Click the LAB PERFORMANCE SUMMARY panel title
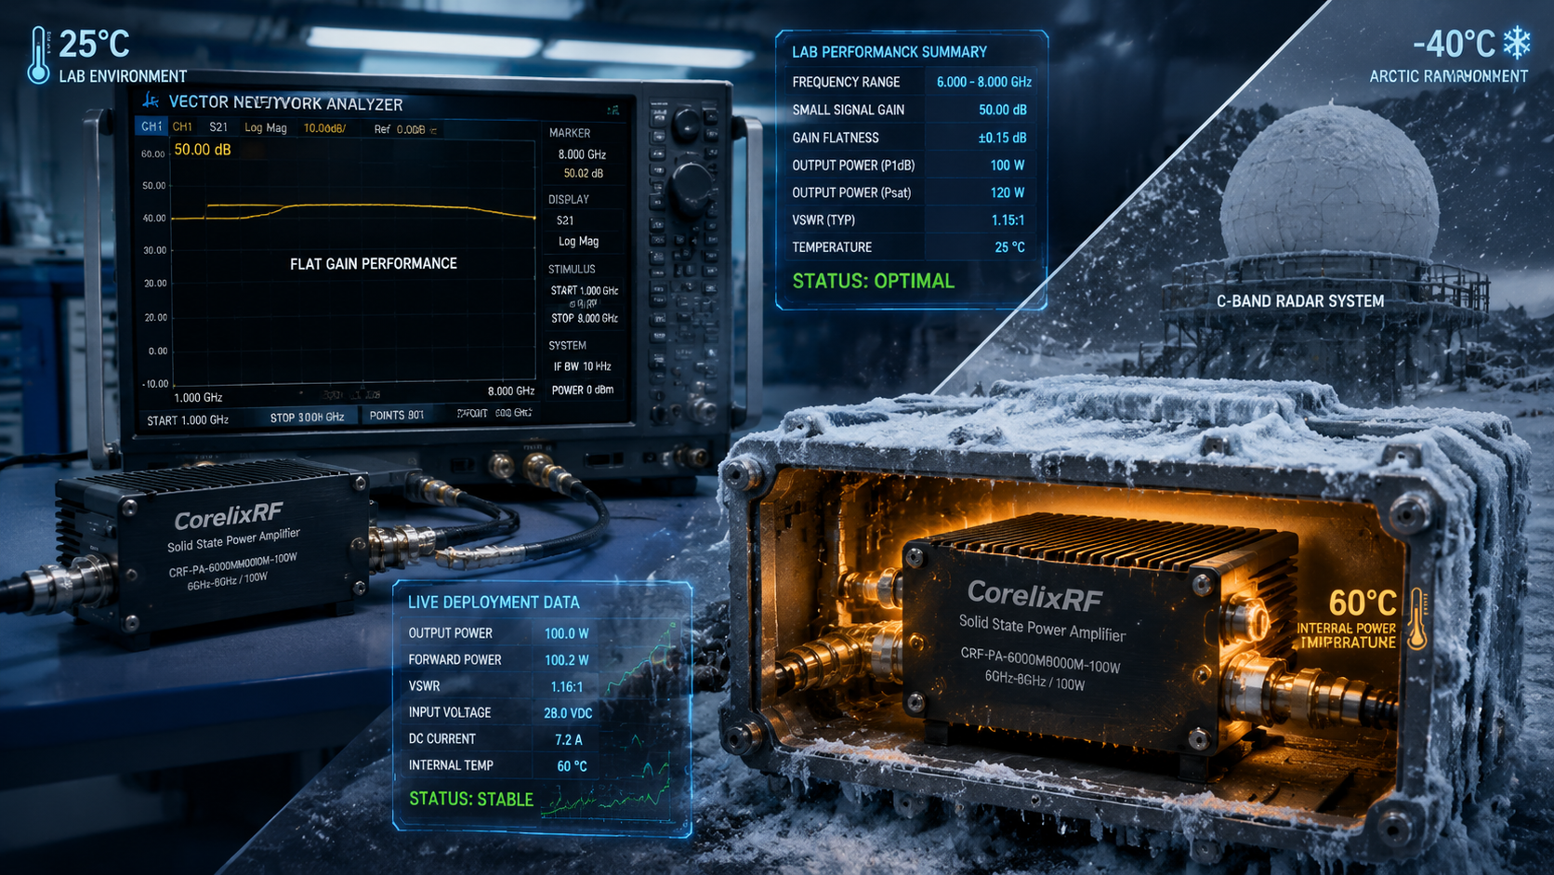This screenshot has height=875, width=1554. click(x=889, y=52)
